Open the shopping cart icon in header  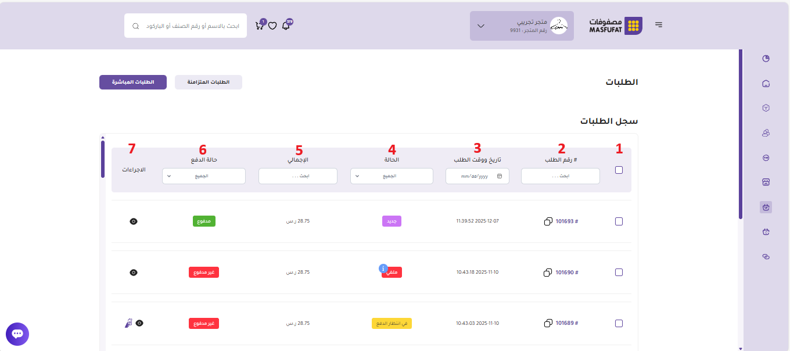pyautogui.click(x=260, y=26)
